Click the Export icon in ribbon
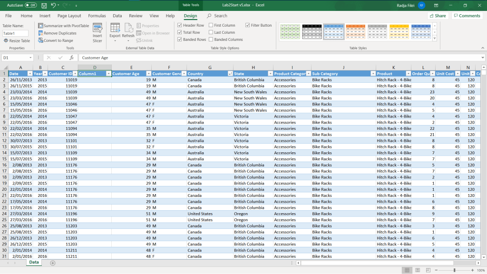Image resolution: width=487 pixels, height=274 pixels. coord(115,29)
